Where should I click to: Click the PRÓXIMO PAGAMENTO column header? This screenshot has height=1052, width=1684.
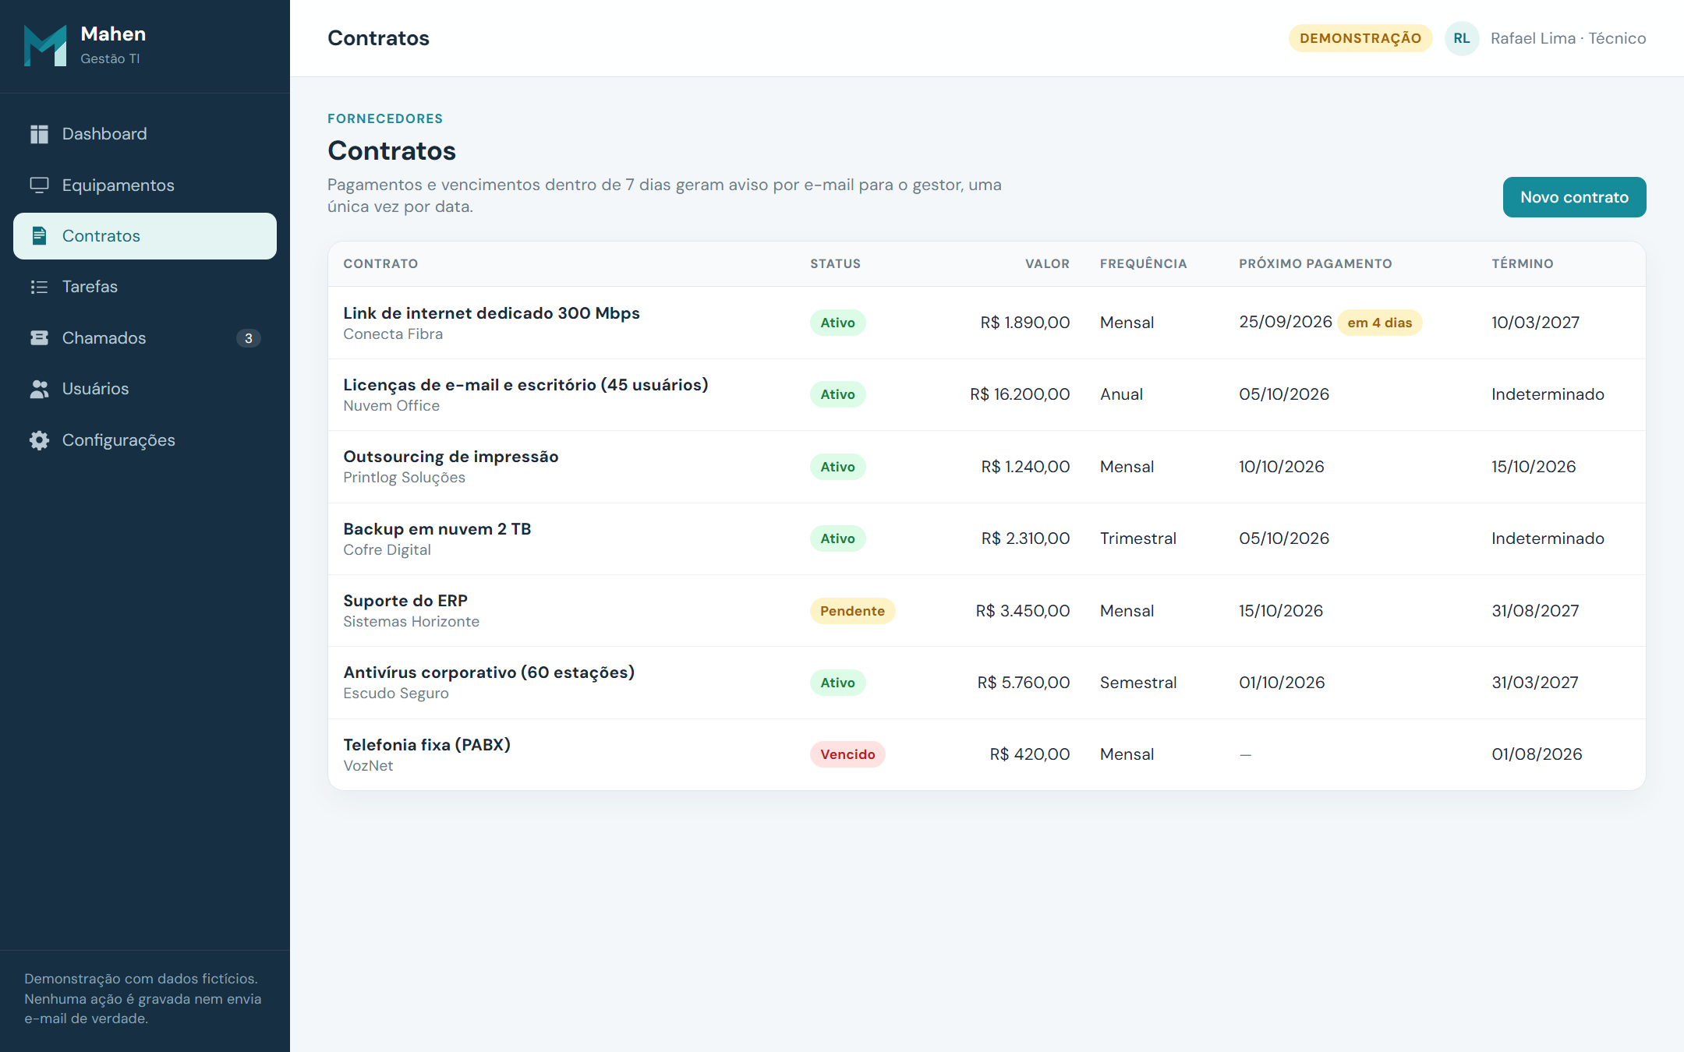click(1315, 263)
